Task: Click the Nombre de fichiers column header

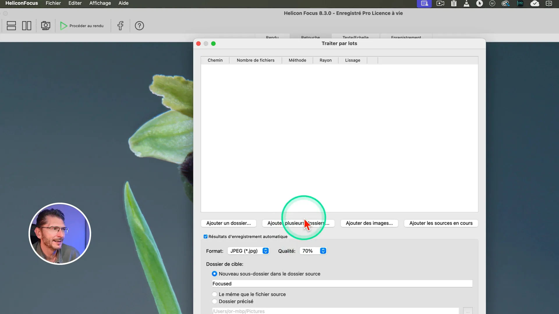Action: [256, 60]
